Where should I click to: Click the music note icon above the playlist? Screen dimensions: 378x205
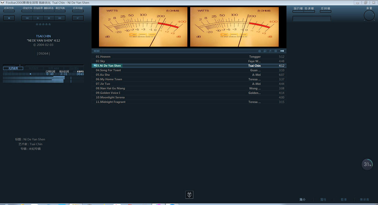point(270,51)
